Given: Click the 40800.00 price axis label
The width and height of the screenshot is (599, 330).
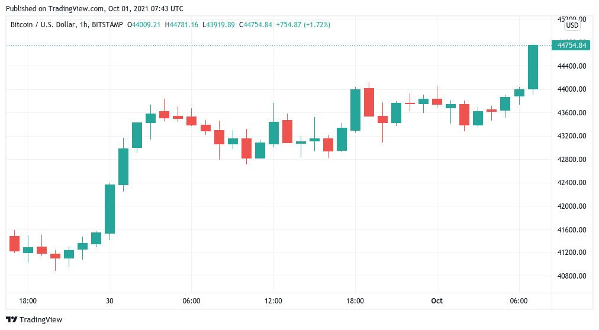Looking at the screenshot, I should pyautogui.click(x=571, y=276).
